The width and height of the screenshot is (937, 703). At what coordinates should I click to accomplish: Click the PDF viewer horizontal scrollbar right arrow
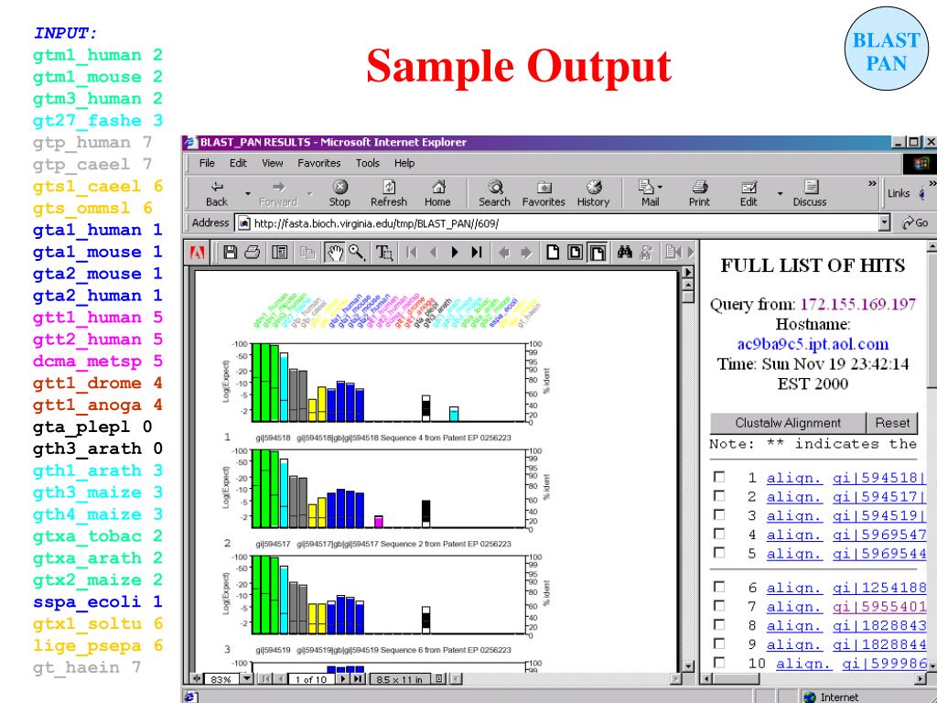[x=675, y=678]
